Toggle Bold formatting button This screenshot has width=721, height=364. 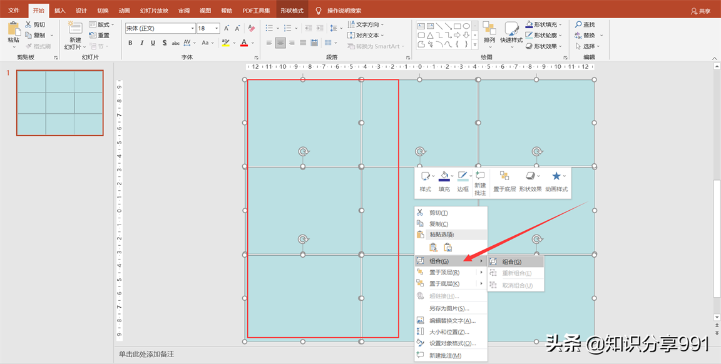pyautogui.click(x=130, y=43)
